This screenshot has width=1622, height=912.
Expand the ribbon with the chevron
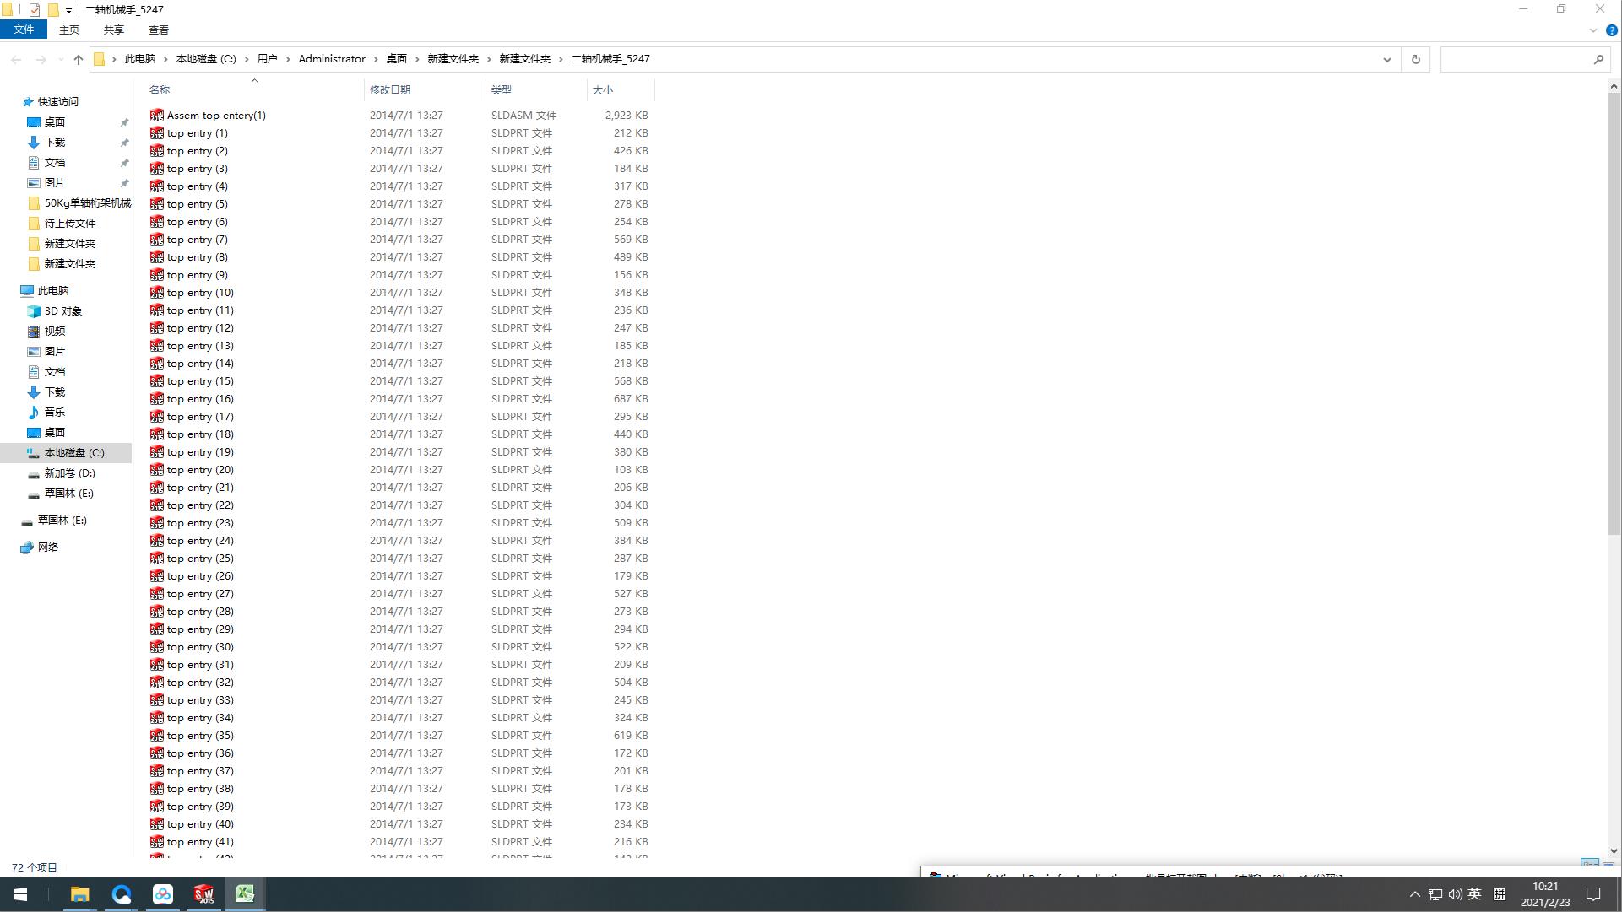(1592, 30)
